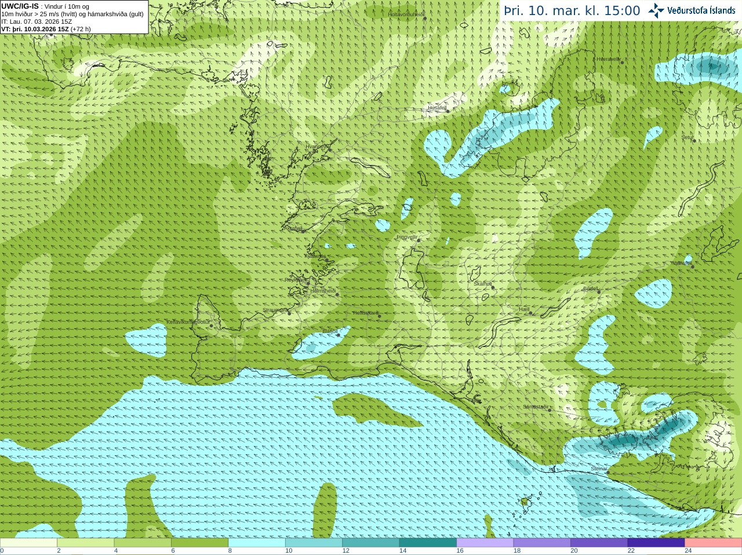
Task: Select the Hellisskarð station label
Action: (x=366, y=313)
